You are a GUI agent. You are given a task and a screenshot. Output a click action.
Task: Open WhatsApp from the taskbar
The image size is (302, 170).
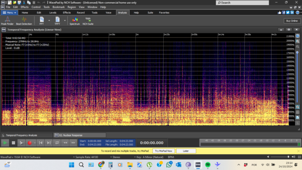169,165
